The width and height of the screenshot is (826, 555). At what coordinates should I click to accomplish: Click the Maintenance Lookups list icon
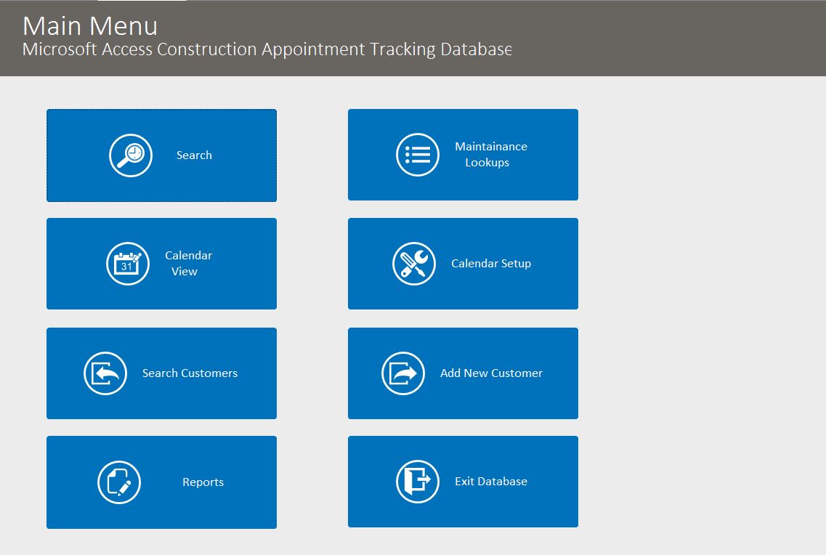pyautogui.click(x=418, y=155)
